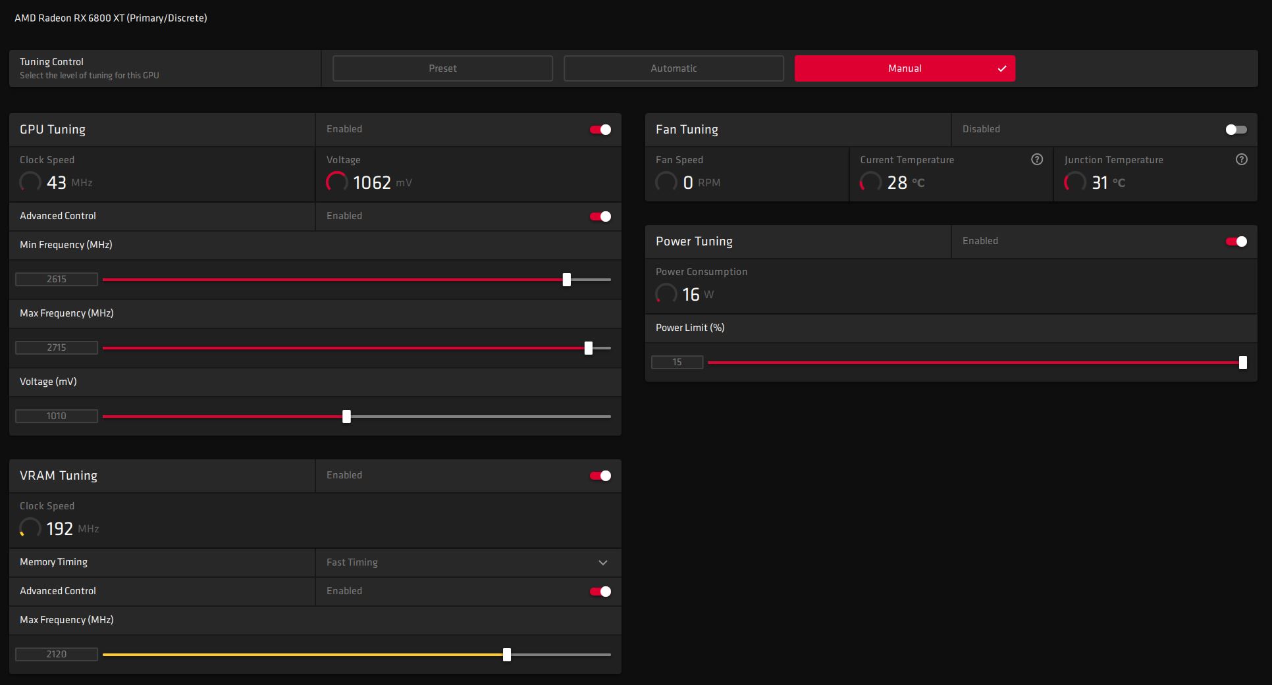Click the Power Tuning section title
This screenshot has height=685, width=1272.
694,241
